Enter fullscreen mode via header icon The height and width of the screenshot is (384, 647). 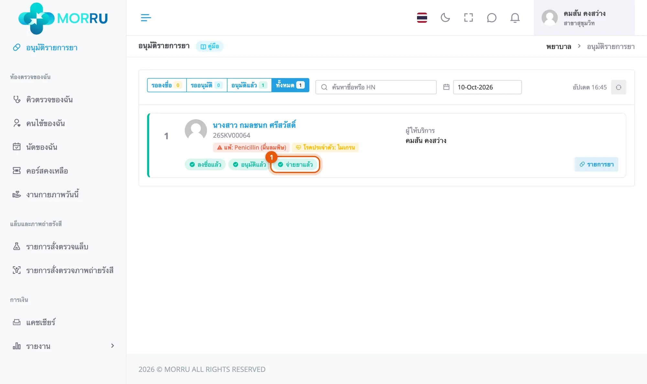(x=468, y=17)
